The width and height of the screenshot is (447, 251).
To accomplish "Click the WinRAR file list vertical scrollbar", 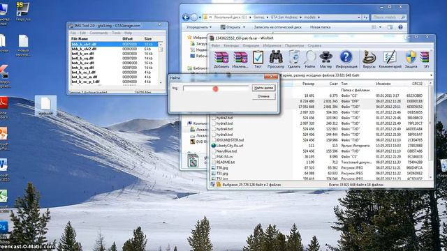I will [431, 130].
